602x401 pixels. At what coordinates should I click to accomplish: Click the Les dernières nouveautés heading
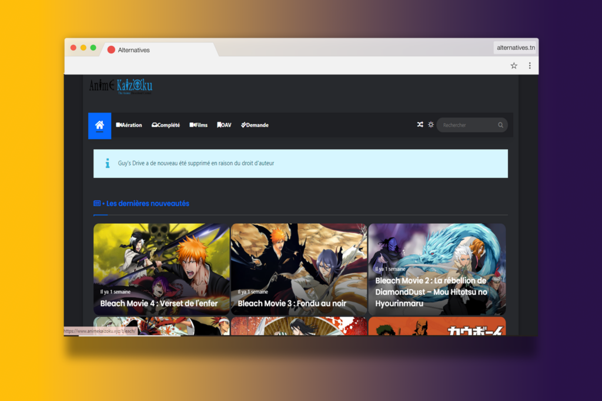coord(148,204)
